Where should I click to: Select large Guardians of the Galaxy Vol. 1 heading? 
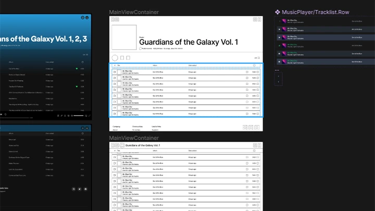[189, 42]
